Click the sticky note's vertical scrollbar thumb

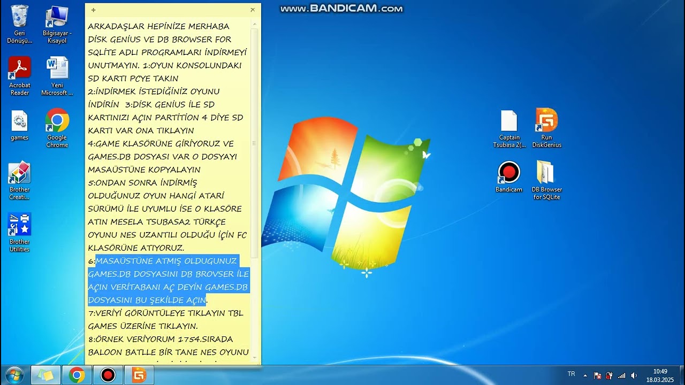(255, 143)
